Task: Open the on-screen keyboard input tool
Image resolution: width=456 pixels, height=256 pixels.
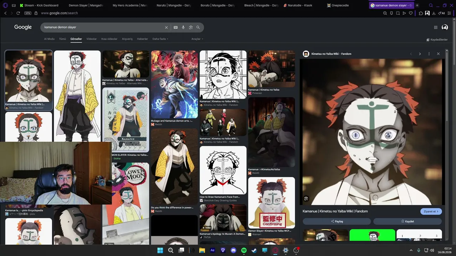Action: 176,27
